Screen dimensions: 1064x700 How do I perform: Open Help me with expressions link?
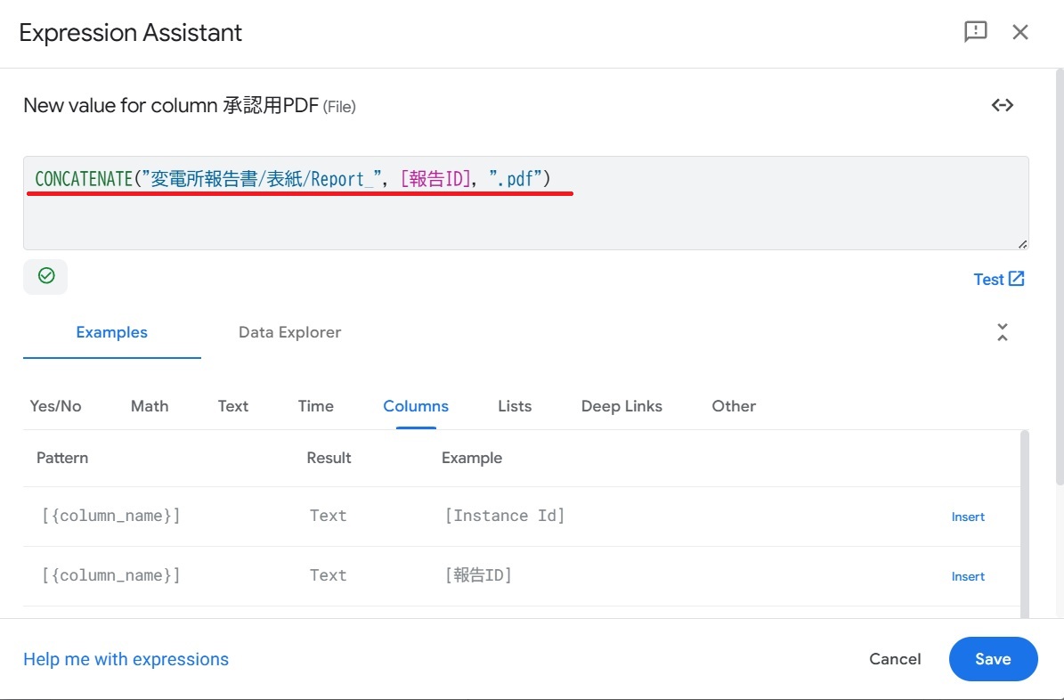point(126,659)
